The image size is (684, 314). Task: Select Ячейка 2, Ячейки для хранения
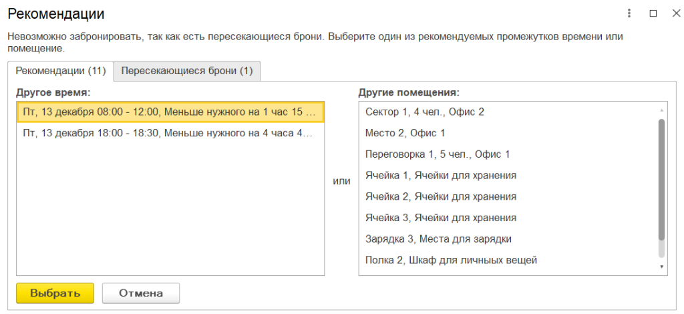point(441,196)
